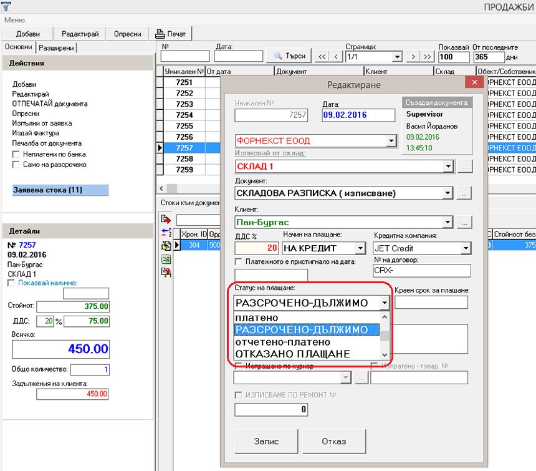The height and width of the screenshot is (471, 536).
Task: Toggle the Неплатени по банка checkbox
Action: 16,154
